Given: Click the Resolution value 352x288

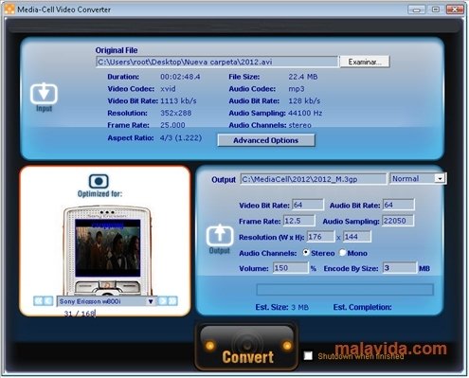Looking at the screenshot, I should coord(175,113).
